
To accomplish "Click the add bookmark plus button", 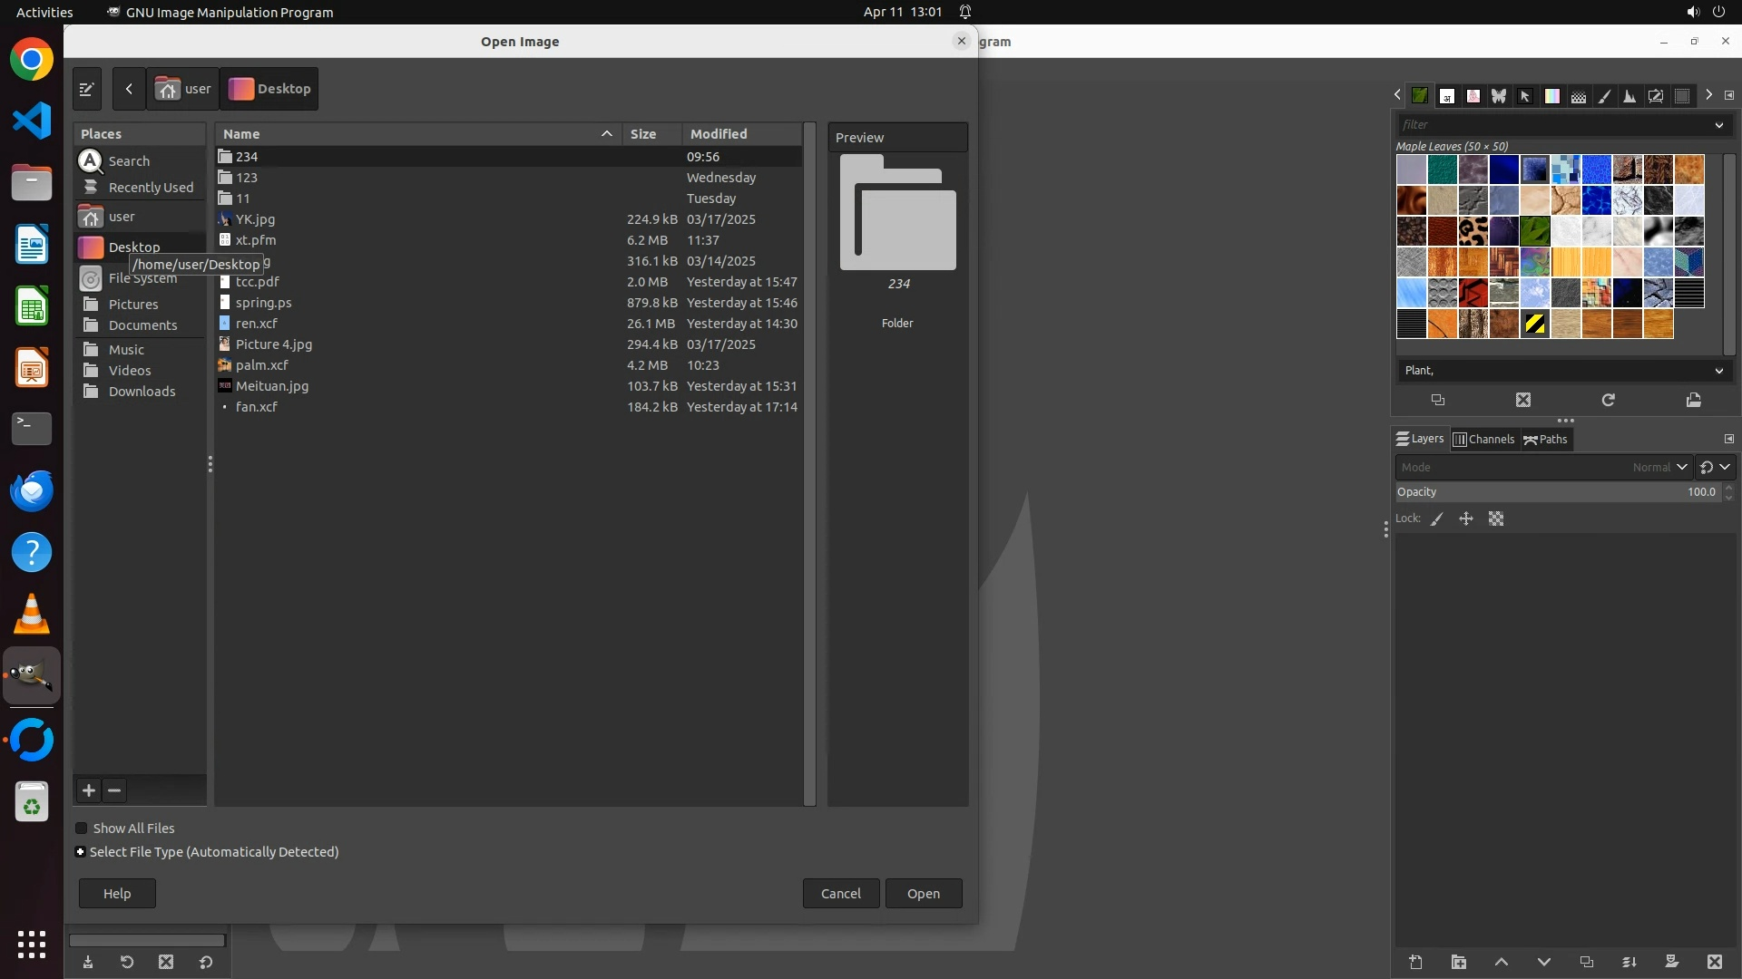I will point(89,790).
